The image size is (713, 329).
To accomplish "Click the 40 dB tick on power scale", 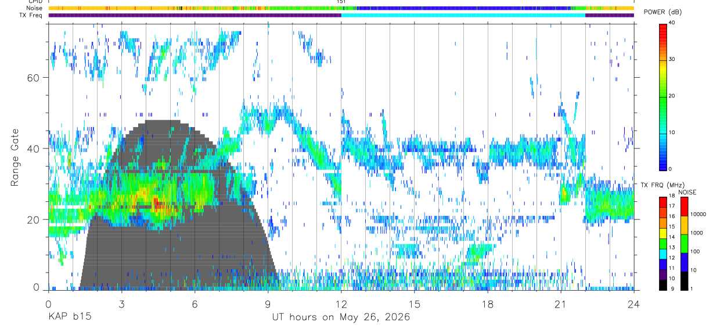I will [x=672, y=23].
